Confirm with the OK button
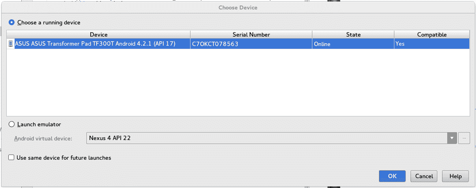This screenshot has width=476, height=188. tap(392, 176)
